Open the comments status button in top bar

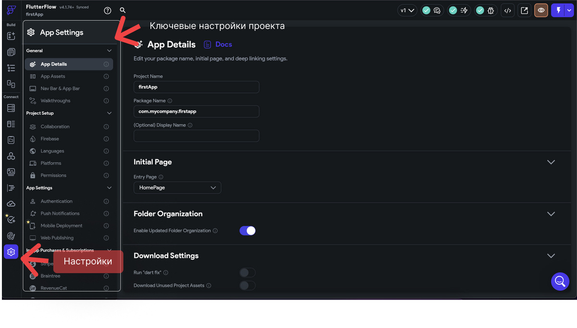pos(431,10)
